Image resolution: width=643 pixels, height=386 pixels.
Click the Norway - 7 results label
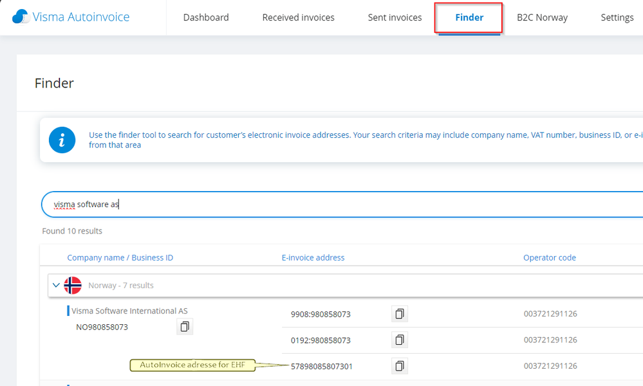121,285
